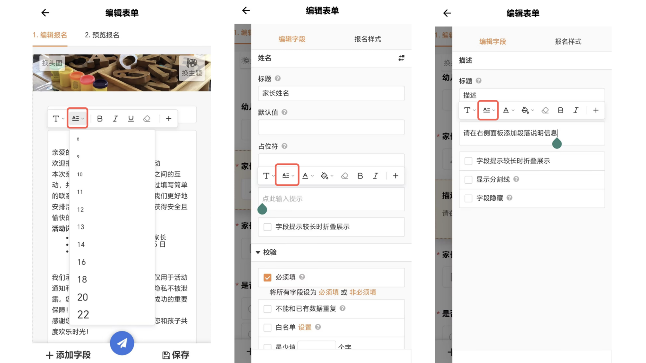Click help icon next to 字段隐藏
The height and width of the screenshot is (363, 646).
click(x=509, y=198)
